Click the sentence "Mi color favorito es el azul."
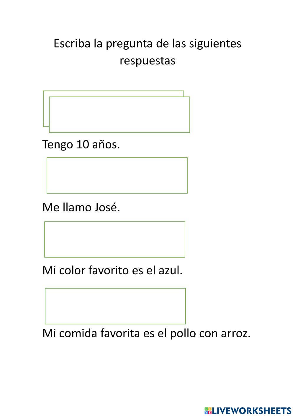The height and width of the screenshot is (418, 295). 112,270
